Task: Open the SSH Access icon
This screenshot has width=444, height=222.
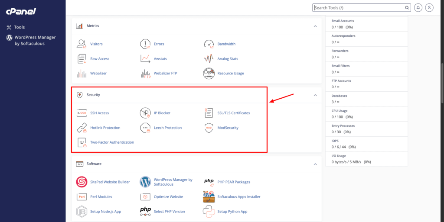Action: 82,113
